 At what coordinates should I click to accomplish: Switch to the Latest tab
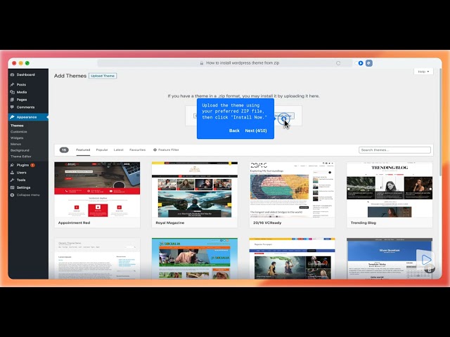(119, 150)
